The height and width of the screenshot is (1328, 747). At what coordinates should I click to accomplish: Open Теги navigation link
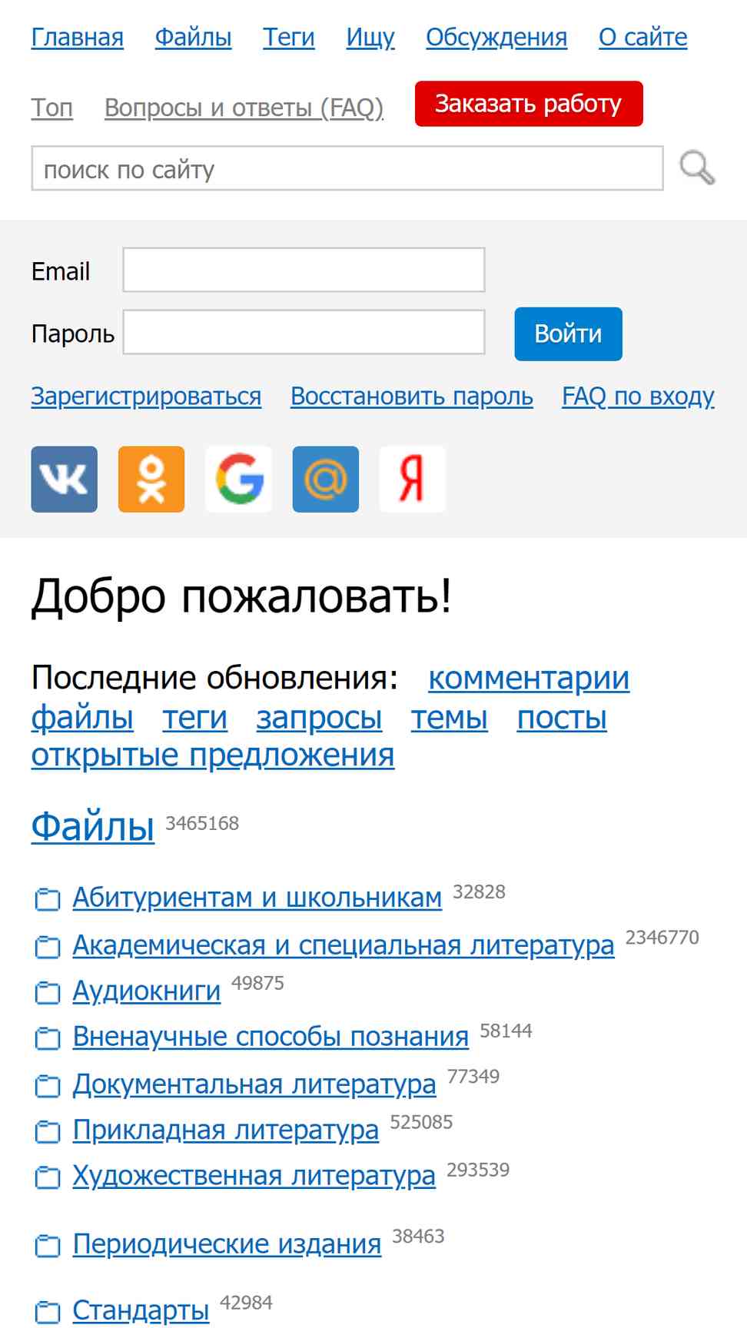click(289, 37)
